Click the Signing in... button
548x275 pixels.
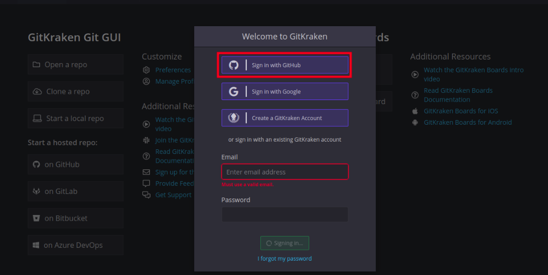coord(285,243)
